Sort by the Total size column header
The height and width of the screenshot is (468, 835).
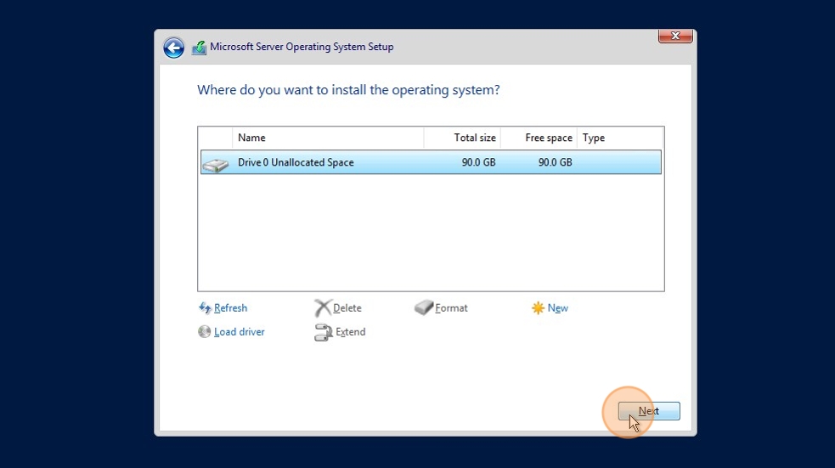pos(462,138)
